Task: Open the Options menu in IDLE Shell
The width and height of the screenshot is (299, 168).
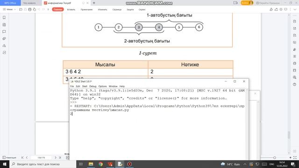Action: (x=102, y=86)
